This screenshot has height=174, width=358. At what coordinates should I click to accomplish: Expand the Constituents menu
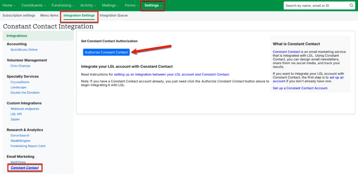click(x=34, y=6)
